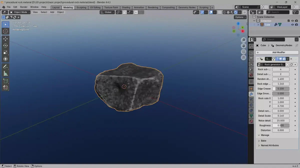The height and width of the screenshot is (168, 300).
Task: Expand the Cube object in outliner
Action: (258, 25)
